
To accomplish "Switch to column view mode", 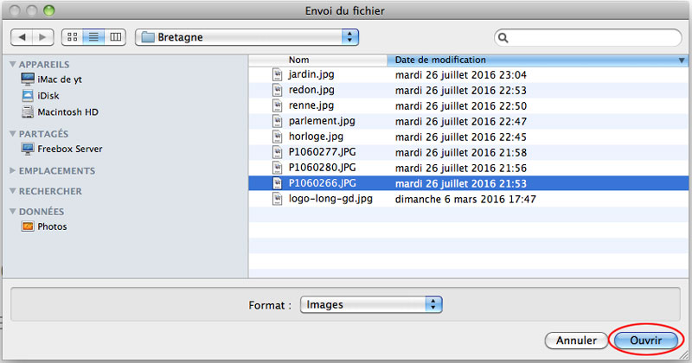I will click(116, 37).
